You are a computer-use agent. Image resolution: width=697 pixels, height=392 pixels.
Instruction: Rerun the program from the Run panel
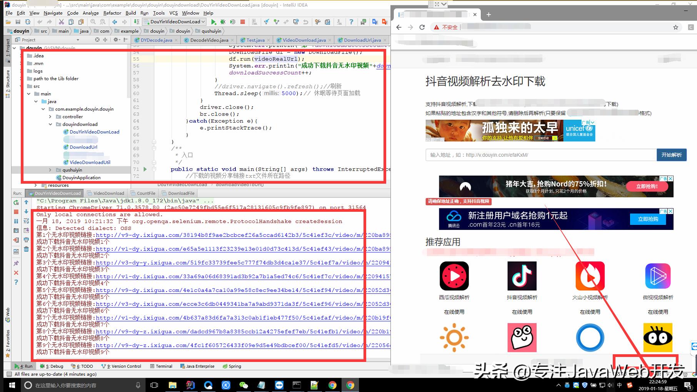[x=16, y=203]
